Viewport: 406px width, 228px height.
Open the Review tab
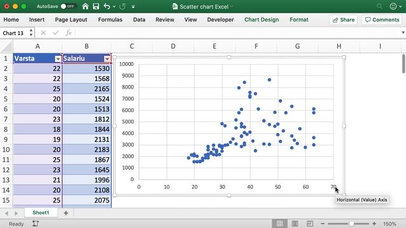165,20
